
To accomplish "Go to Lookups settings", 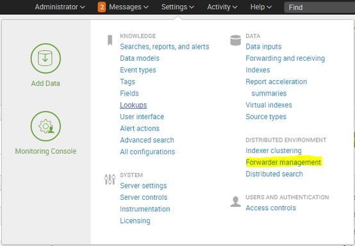I will (133, 105).
